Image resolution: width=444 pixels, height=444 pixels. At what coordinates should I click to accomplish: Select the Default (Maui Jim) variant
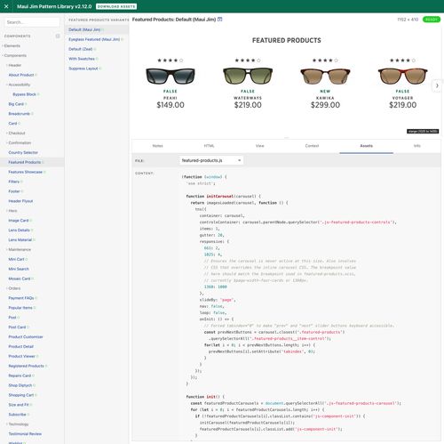84,29
